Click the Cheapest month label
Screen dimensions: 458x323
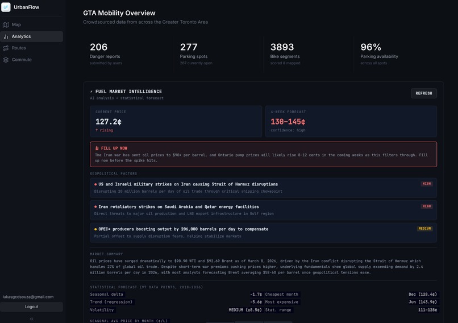click(282, 295)
